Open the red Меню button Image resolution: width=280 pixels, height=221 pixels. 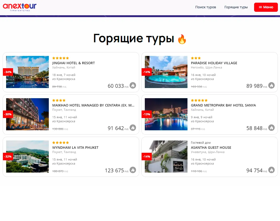click(x=266, y=7)
